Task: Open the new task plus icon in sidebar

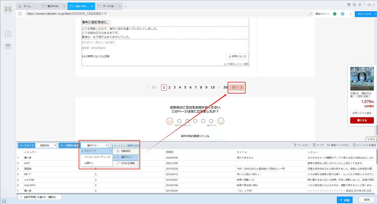Action: pos(8,33)
